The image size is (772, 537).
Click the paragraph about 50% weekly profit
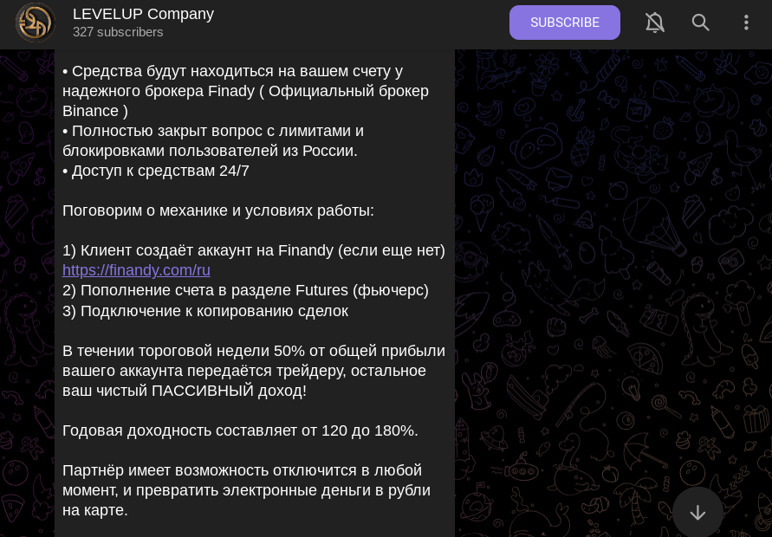pos(253,371)
